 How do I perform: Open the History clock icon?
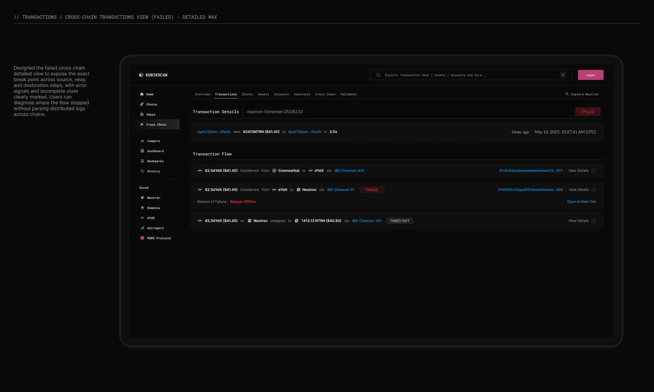(142, 171)
